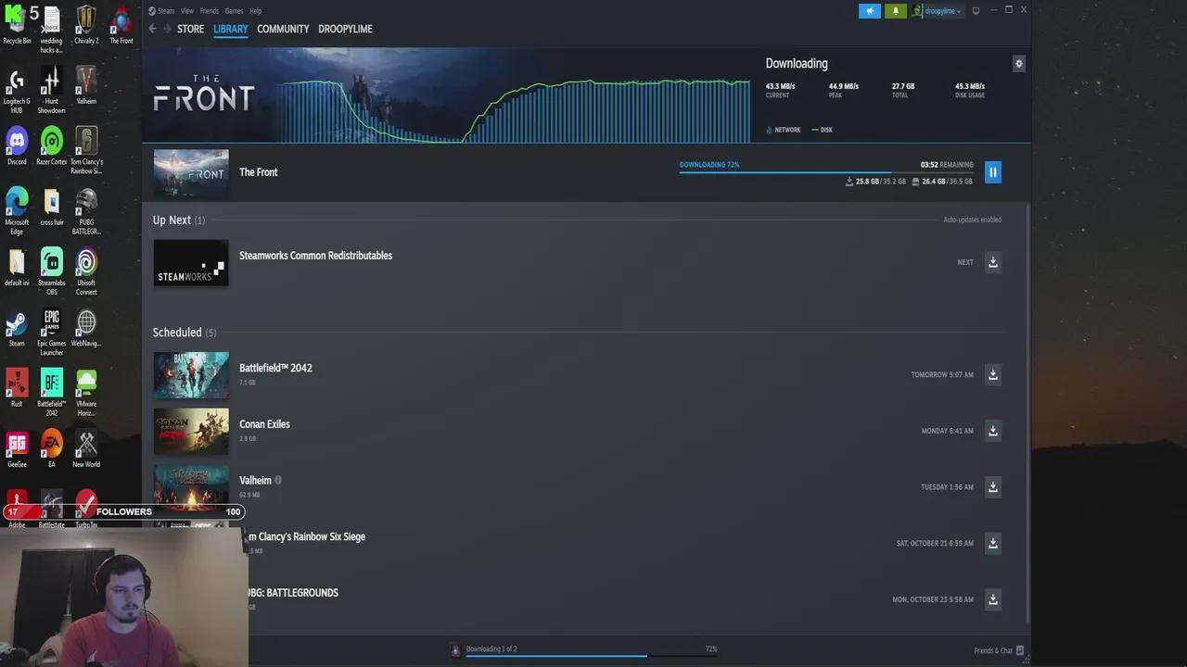Toggle NETWORK graph legend
Screen dimensions: 1187x667
point(784,130)
